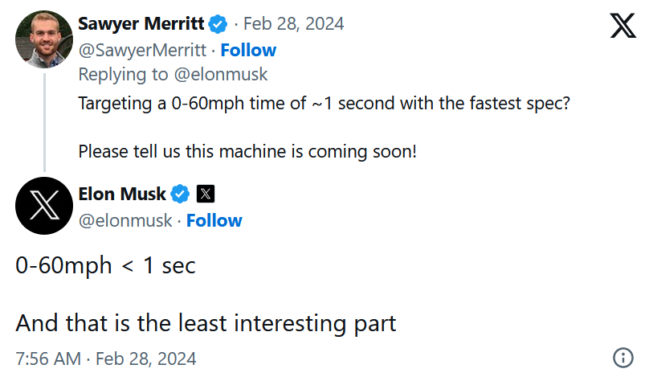Click Elon Musk's blue verified badge
This screenshot has height=377, width=649.
(181, 194)
